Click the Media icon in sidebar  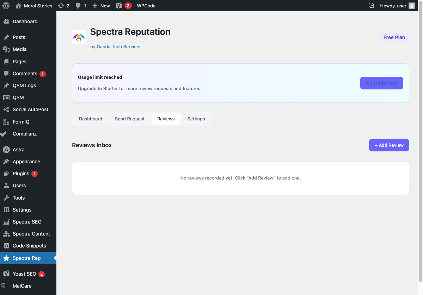(6, 49)
